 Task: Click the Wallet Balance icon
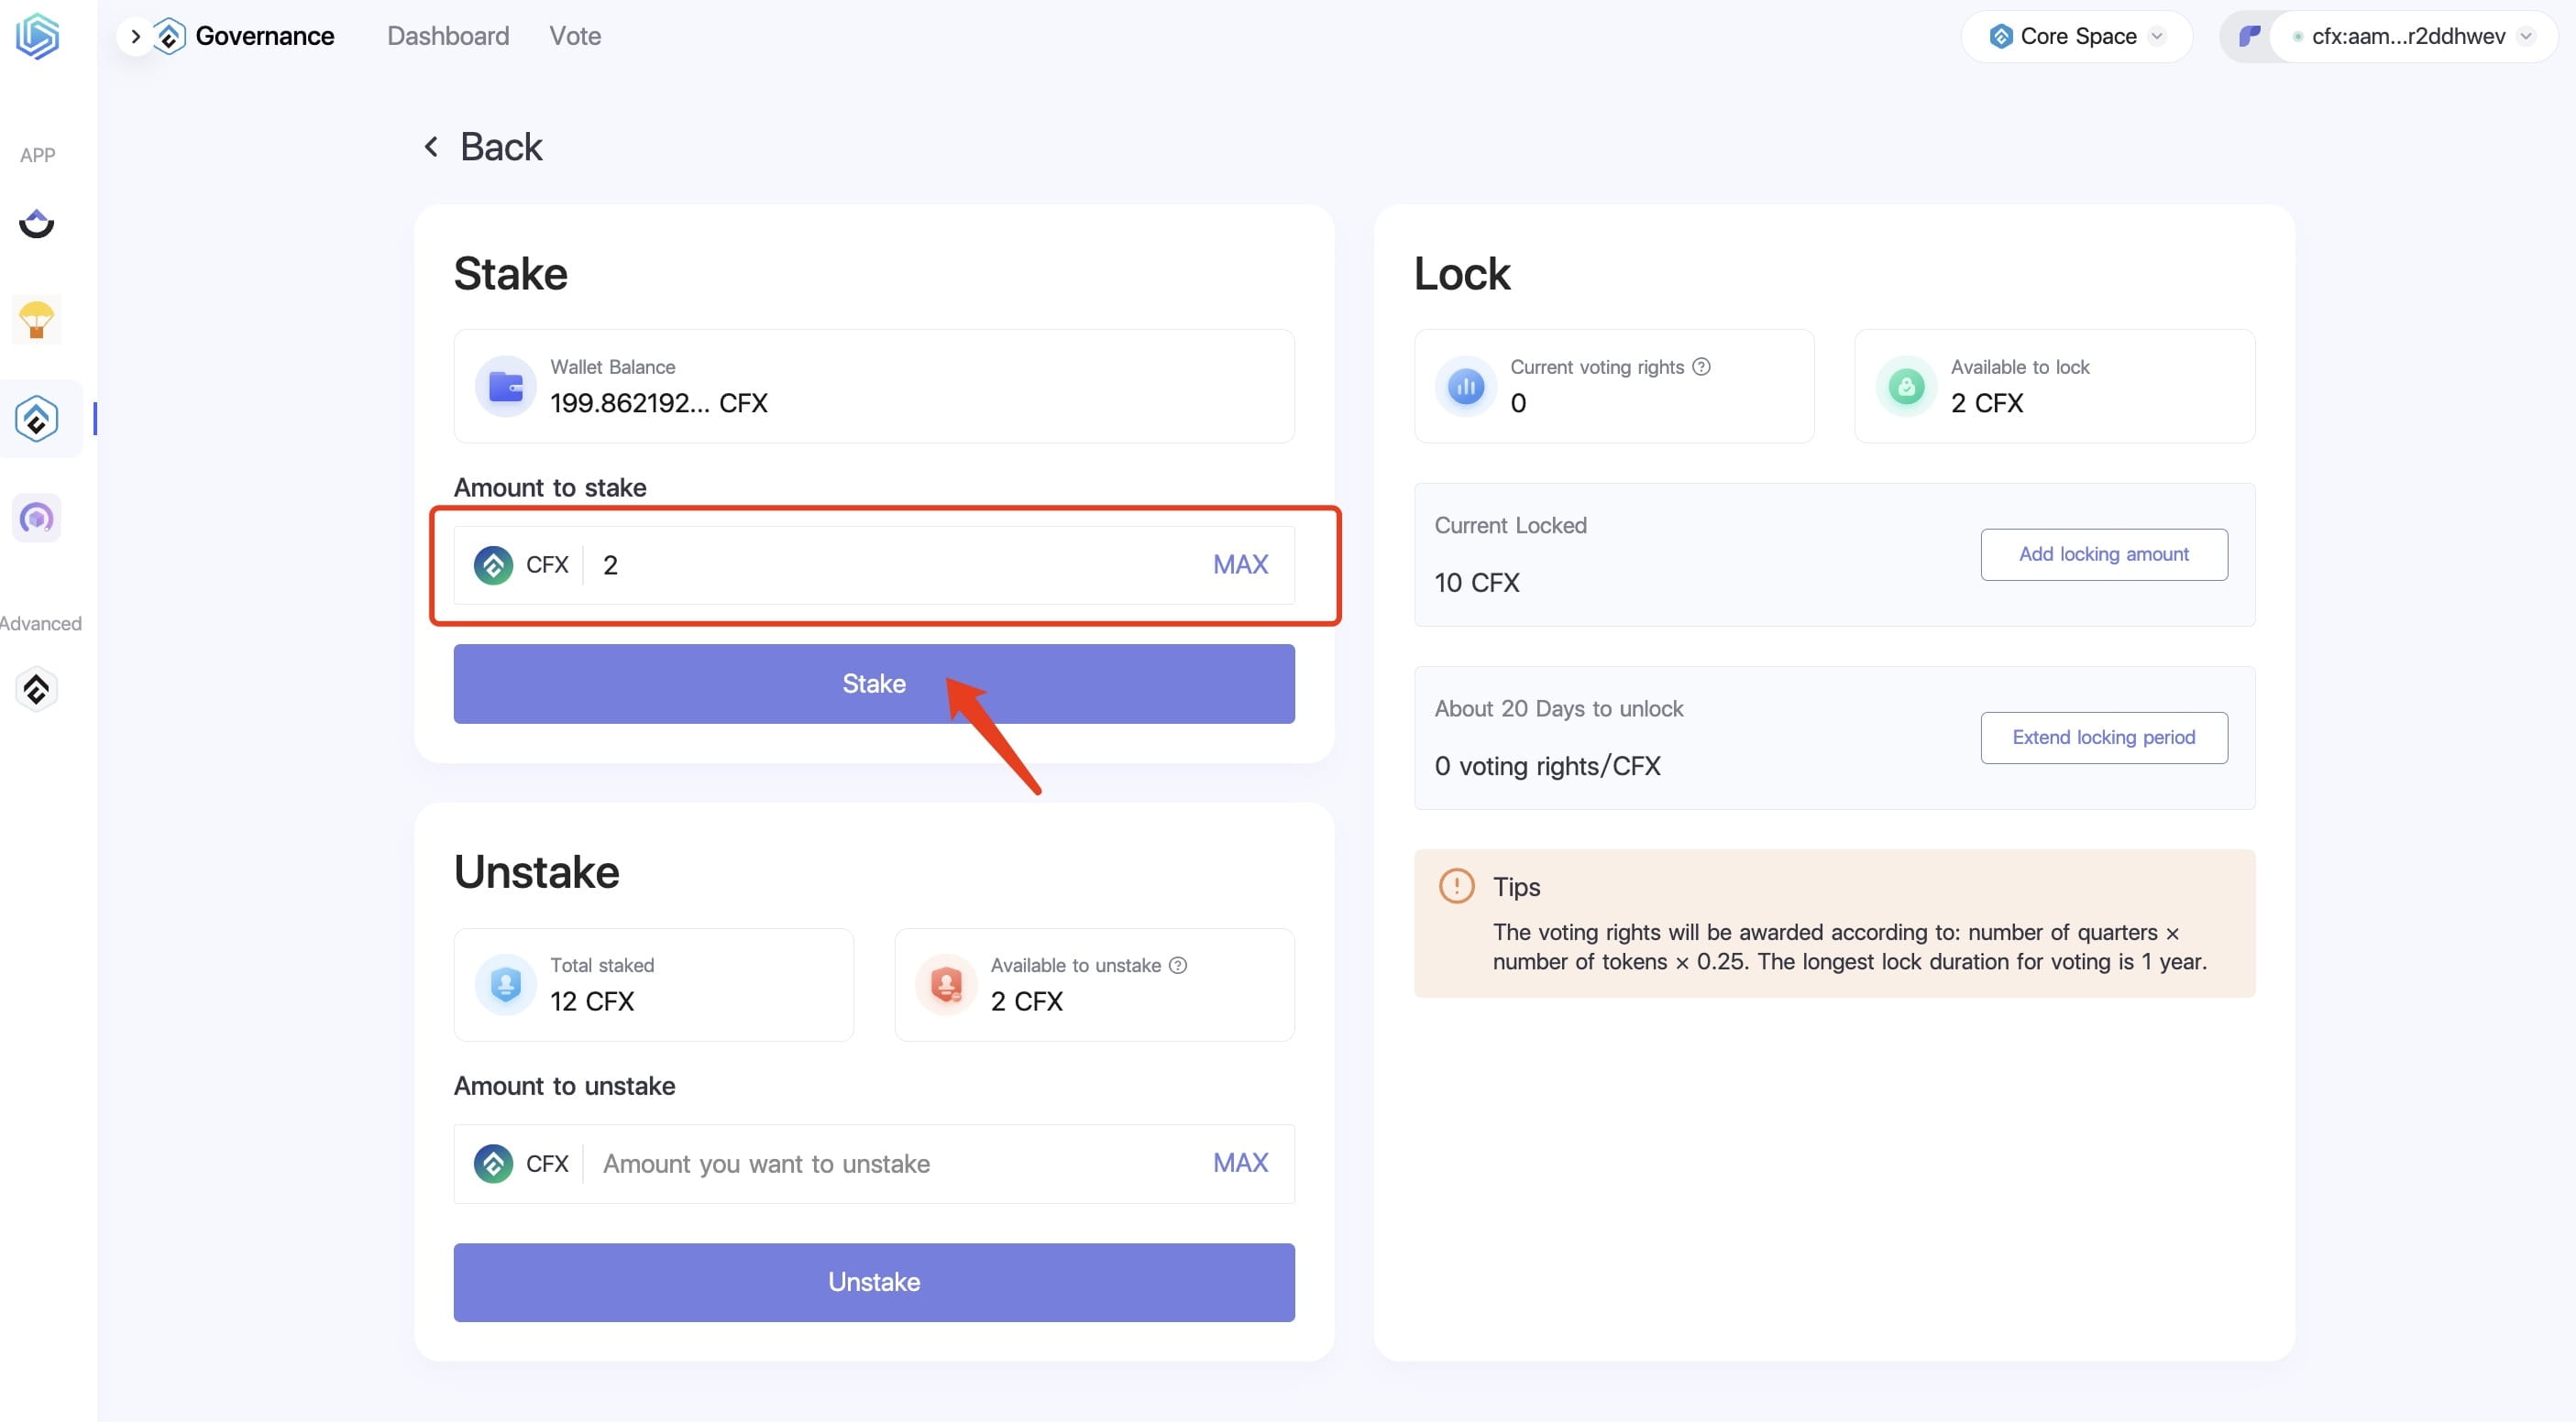tap(505, 386)
